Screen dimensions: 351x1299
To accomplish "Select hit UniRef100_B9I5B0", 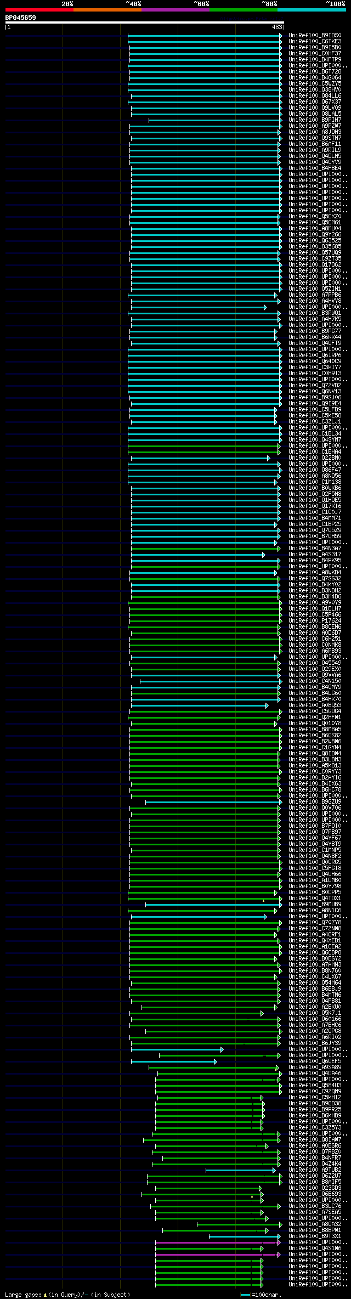I will pyautogui.click(x=315, y=47).
